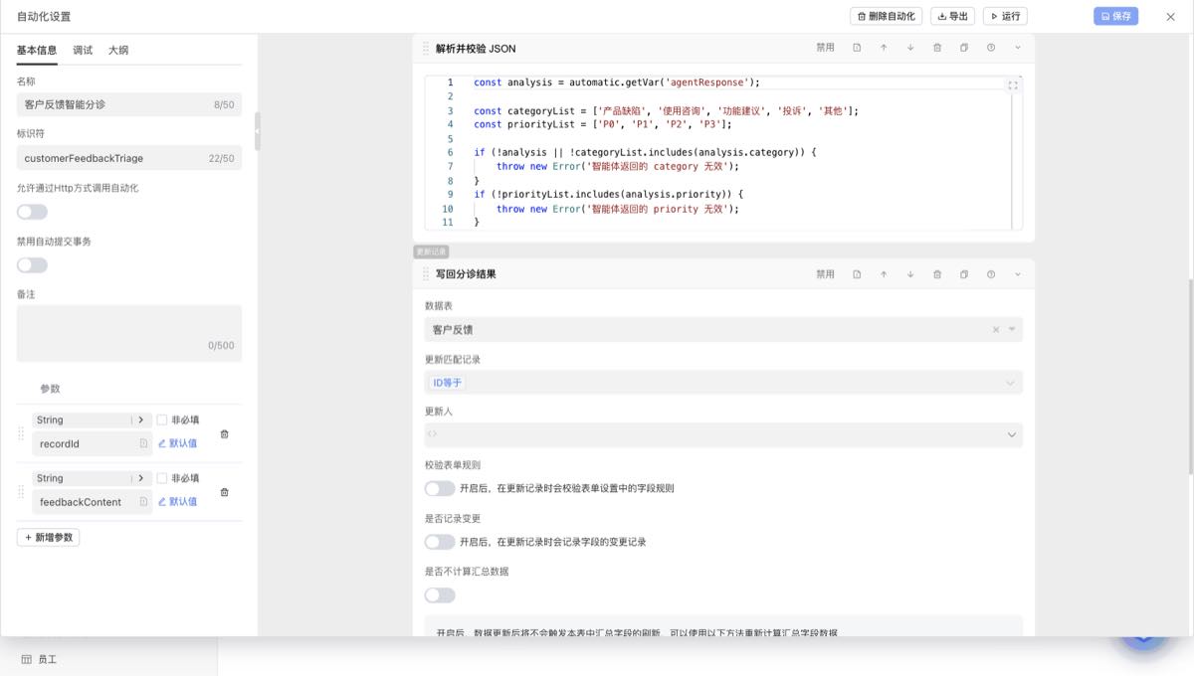Switch to the 大纲 tab

(118, 50)
